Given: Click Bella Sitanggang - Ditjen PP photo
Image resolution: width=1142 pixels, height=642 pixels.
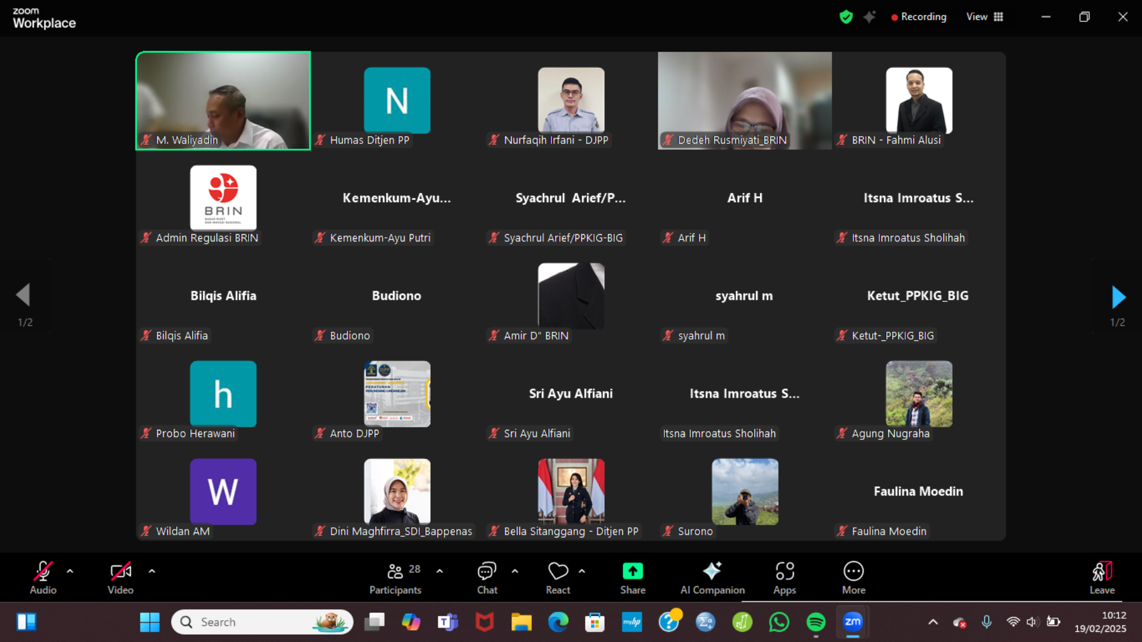Looking at the screenshot, I should (571, 491).
